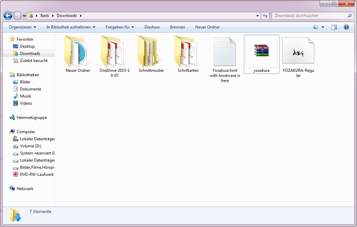
Task: Click in the Downloads durchsuchen search field
Action: [309, 16]
